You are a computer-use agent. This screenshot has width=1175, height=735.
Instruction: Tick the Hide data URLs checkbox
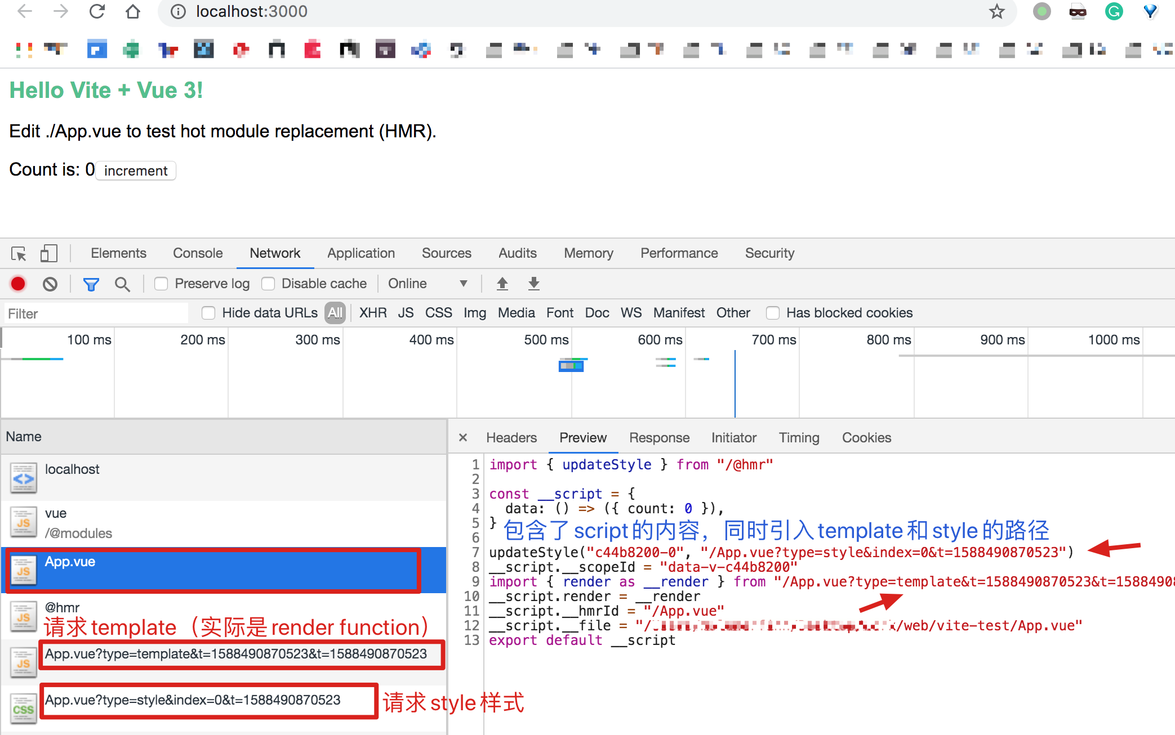[x=208, y=313]
